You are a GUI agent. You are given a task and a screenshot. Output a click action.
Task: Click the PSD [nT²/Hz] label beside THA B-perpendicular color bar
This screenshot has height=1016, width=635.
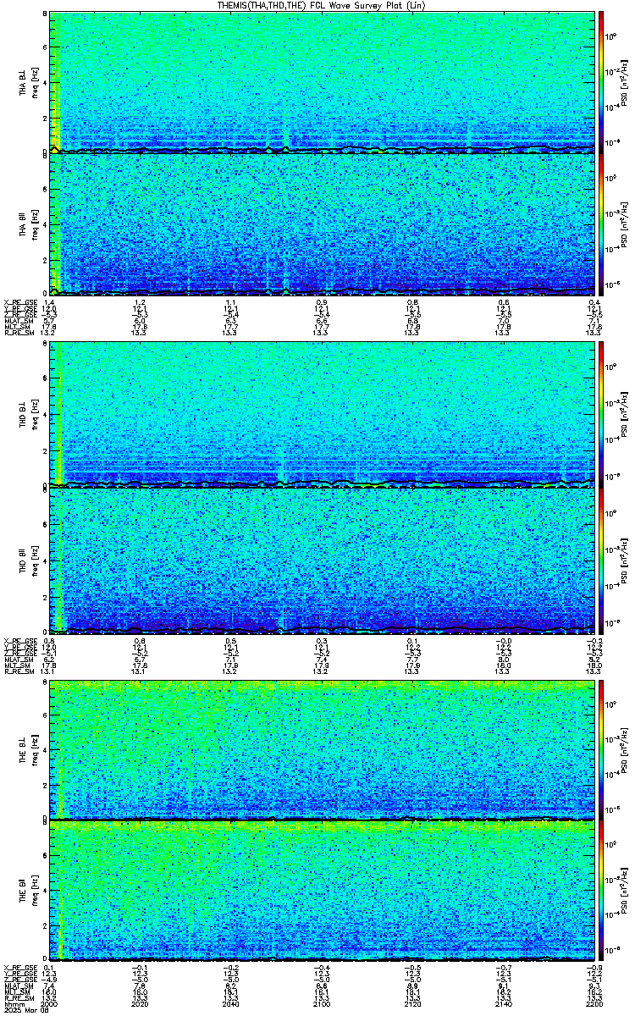pos(625,82)
